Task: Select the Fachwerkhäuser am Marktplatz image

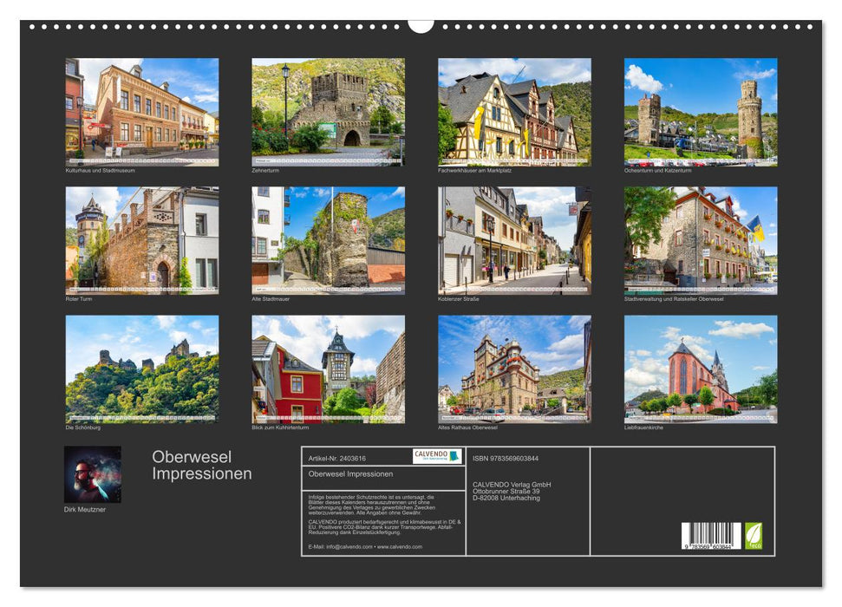Action: tap(514, 112)
